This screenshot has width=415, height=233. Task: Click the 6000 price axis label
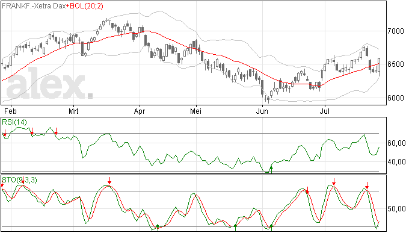(396, 98)
